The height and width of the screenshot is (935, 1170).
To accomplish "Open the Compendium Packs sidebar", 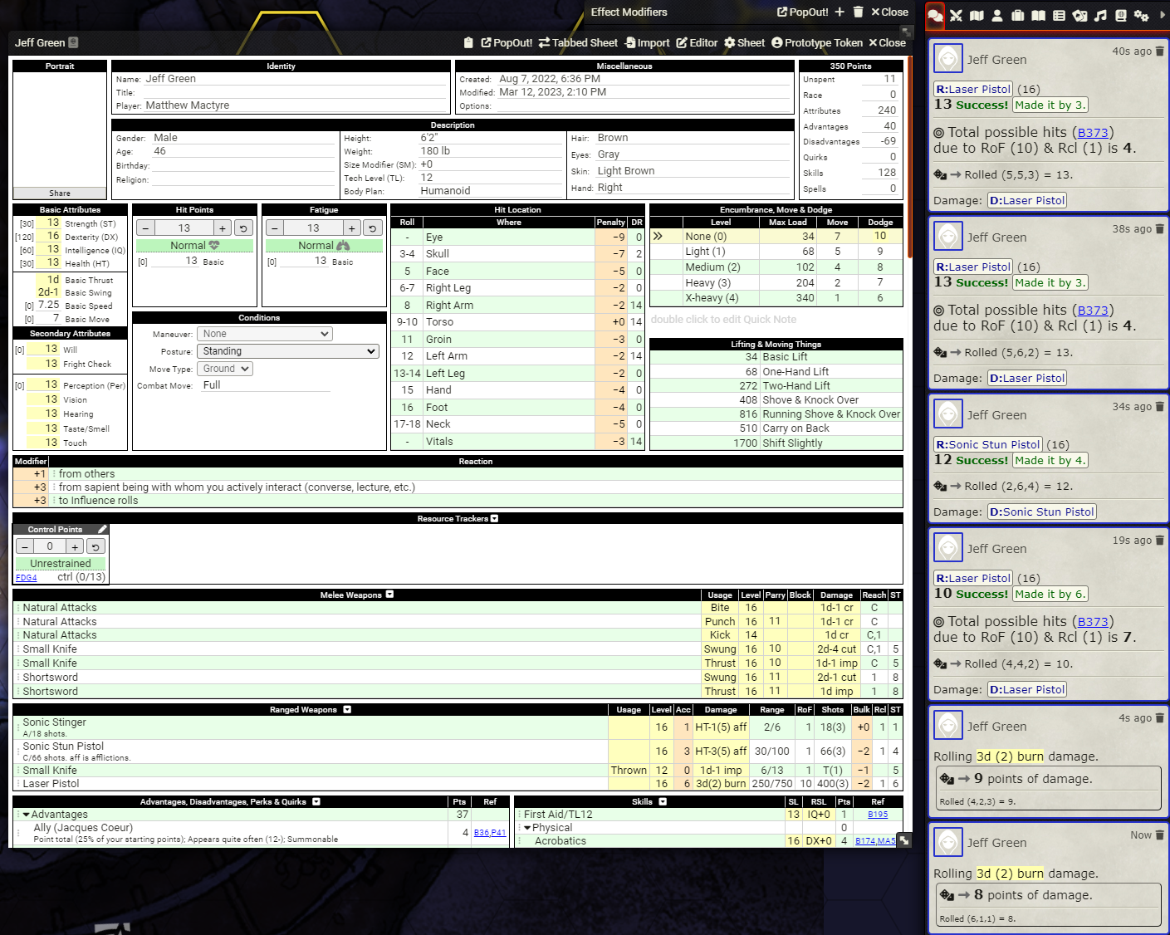I will coord(1120,15).
